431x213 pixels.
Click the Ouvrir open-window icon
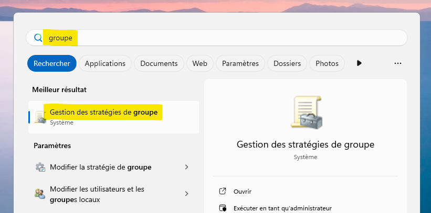coord(223,191)
